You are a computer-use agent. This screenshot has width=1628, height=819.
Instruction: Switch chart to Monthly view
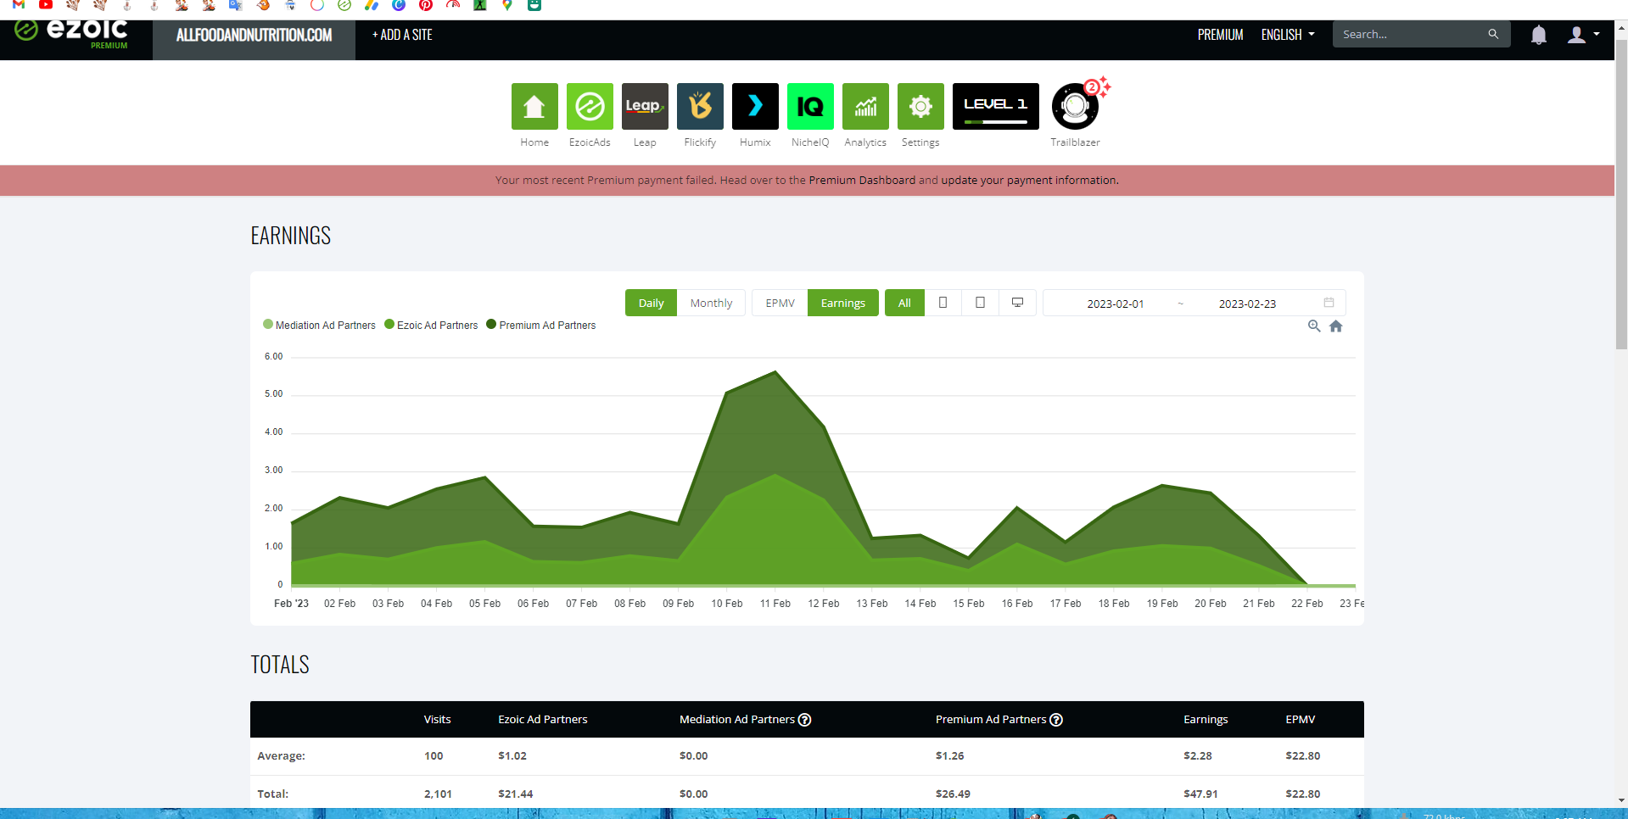[x=711, y=303]
